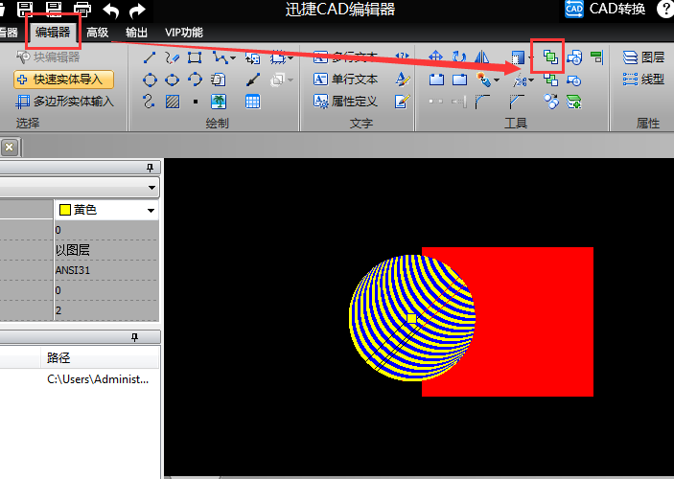674x479 pixels.
Task: Pin the properties panel with pushpin icon
Action: click(149, 168)
